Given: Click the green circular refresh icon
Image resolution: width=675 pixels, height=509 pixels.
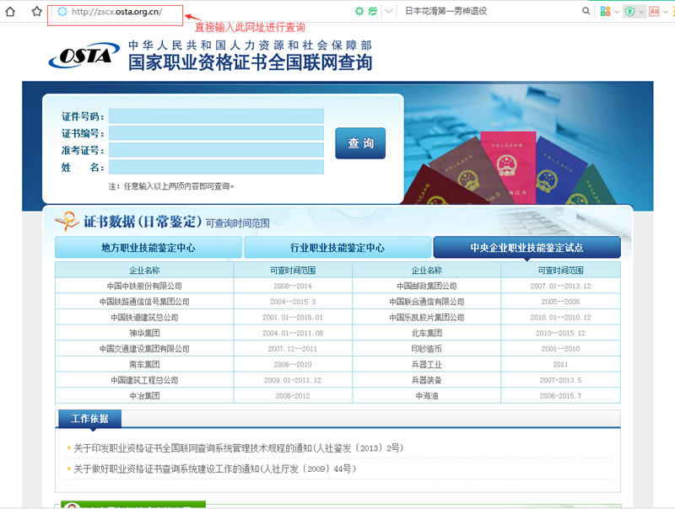Looking at the screenshot, I should tap(359, 11).
